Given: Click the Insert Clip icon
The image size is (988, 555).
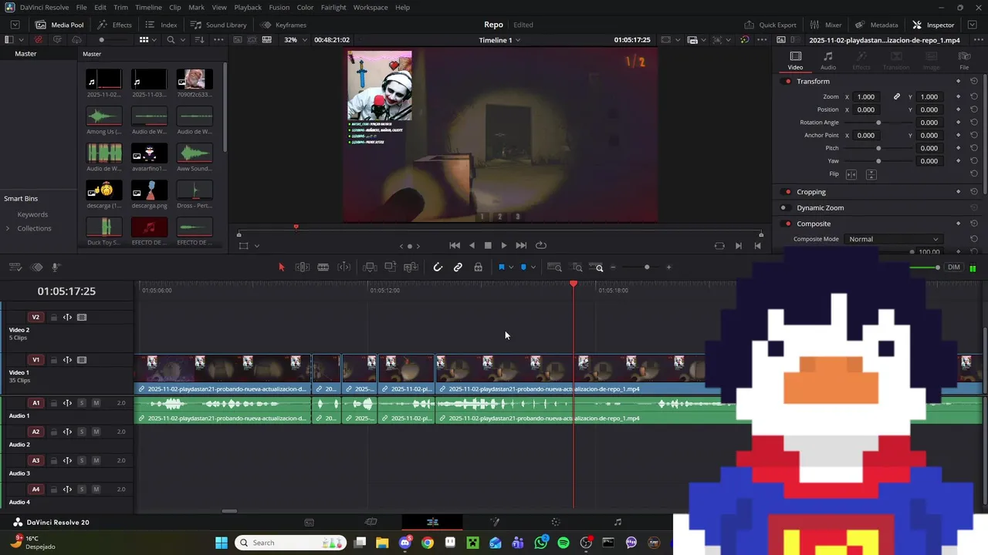Looking at the screenshot, I should 370,267.
